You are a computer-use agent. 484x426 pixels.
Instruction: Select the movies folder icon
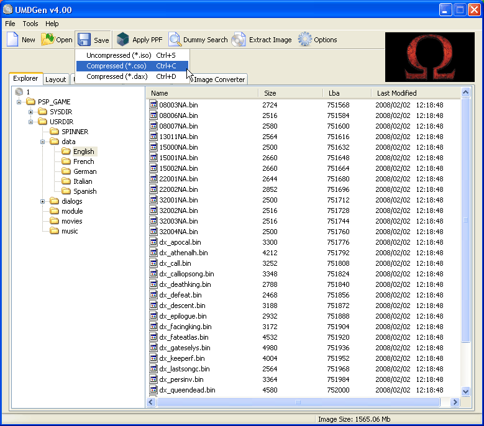(x=54, y=221)
